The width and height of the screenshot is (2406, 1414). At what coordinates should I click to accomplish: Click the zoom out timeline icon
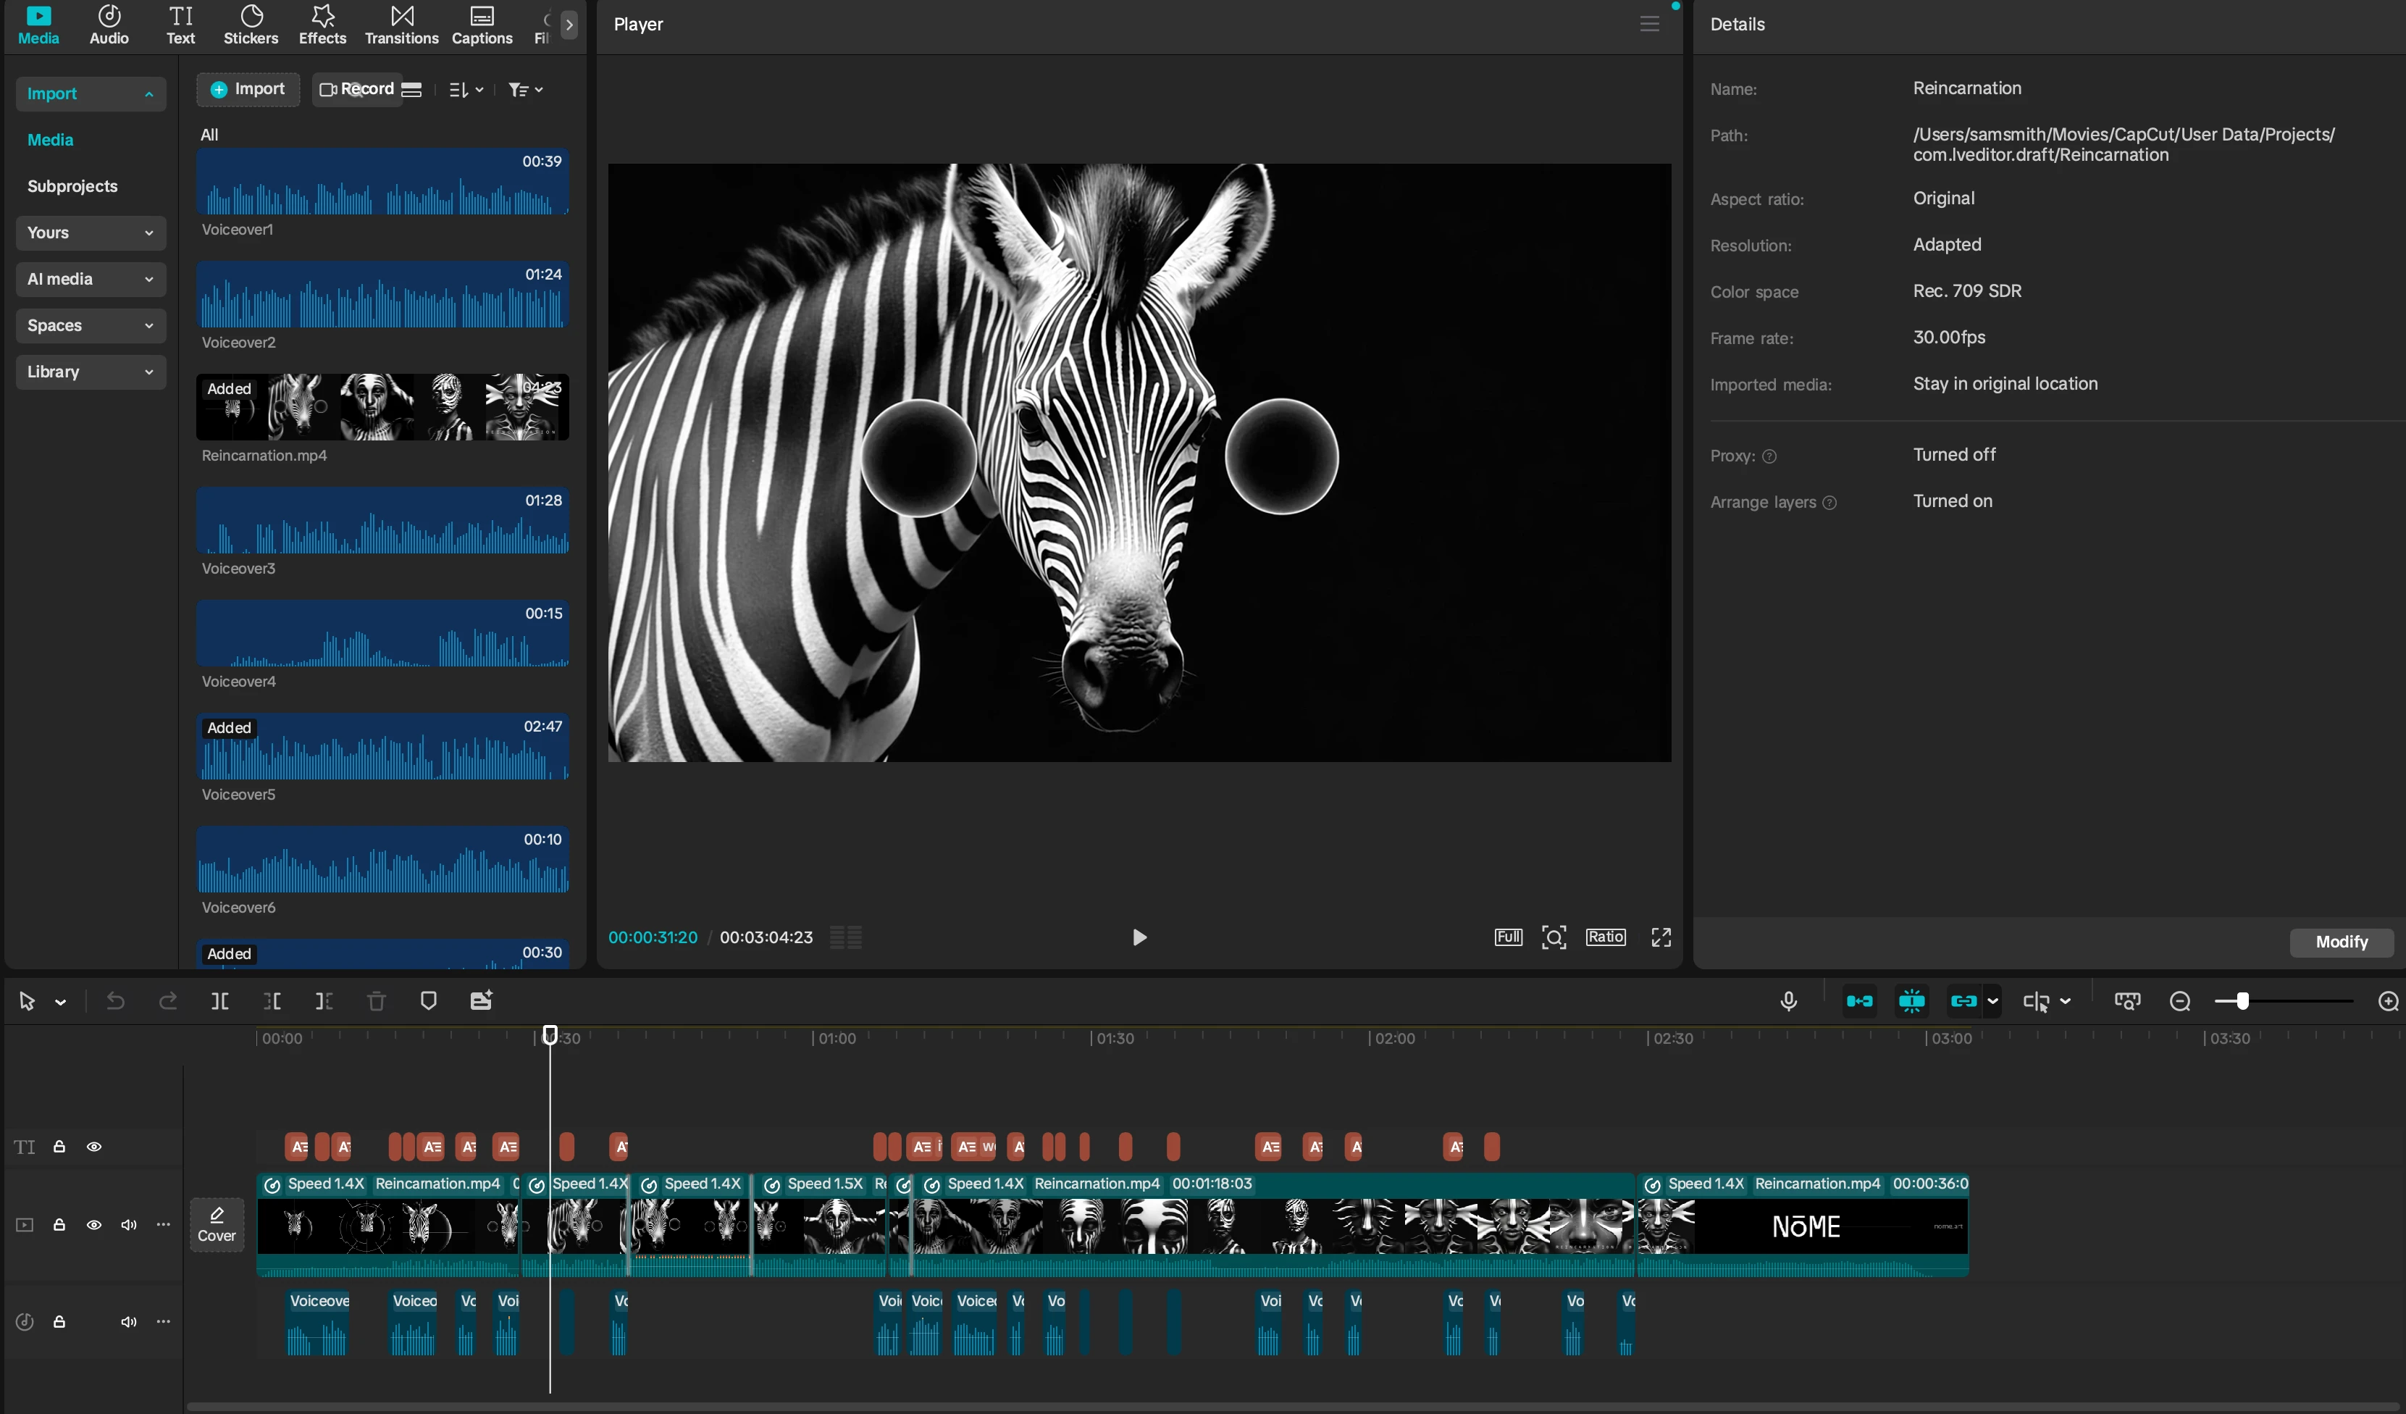[x=2180, y=1000]
